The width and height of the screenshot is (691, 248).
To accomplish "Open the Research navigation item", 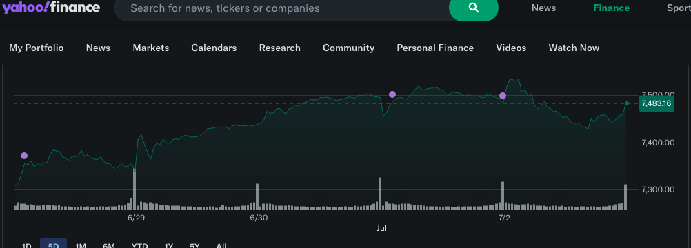I will click(x=280, y=48).
